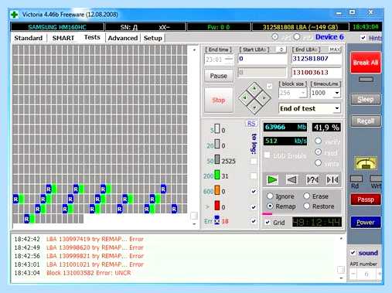Image resolution: width=392 pixels, height=293 pixels.
Task: Click the reverse scan triangle button
Action: coord(292,179)
